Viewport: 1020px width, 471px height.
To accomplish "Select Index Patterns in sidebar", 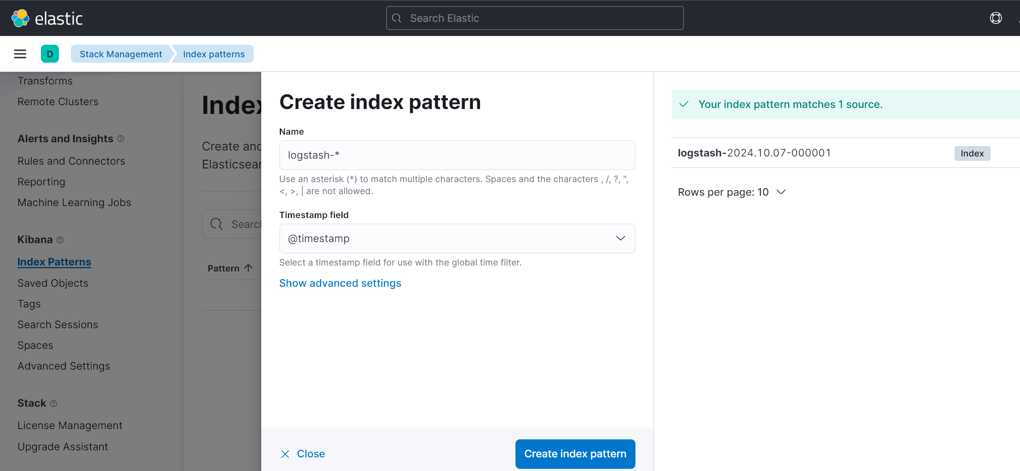I will pos(54,262).
